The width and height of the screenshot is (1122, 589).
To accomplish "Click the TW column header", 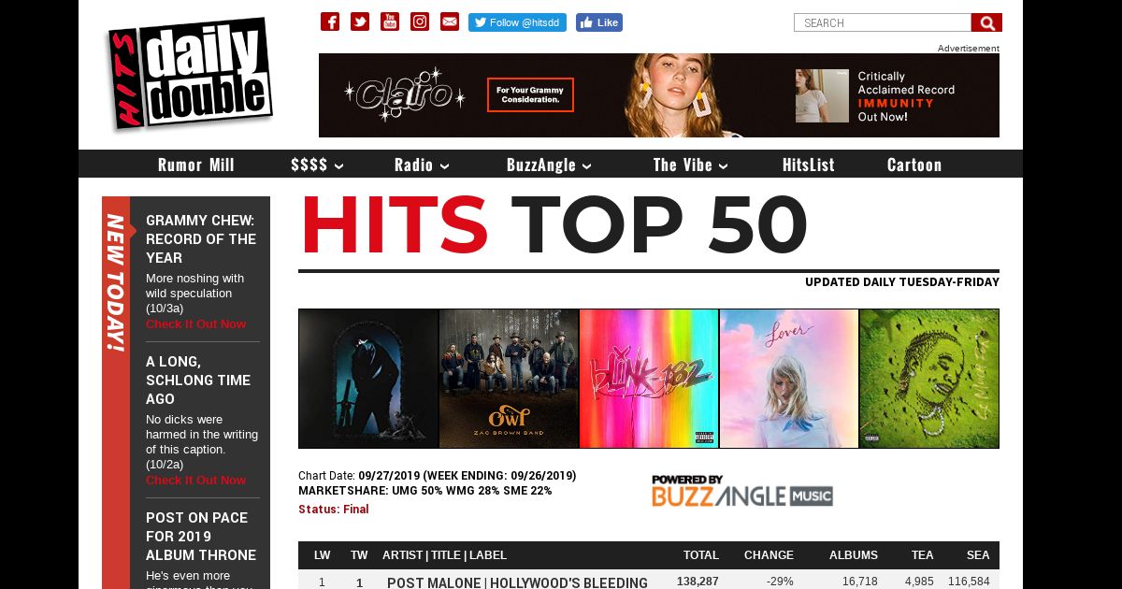I will click(359, 555).
